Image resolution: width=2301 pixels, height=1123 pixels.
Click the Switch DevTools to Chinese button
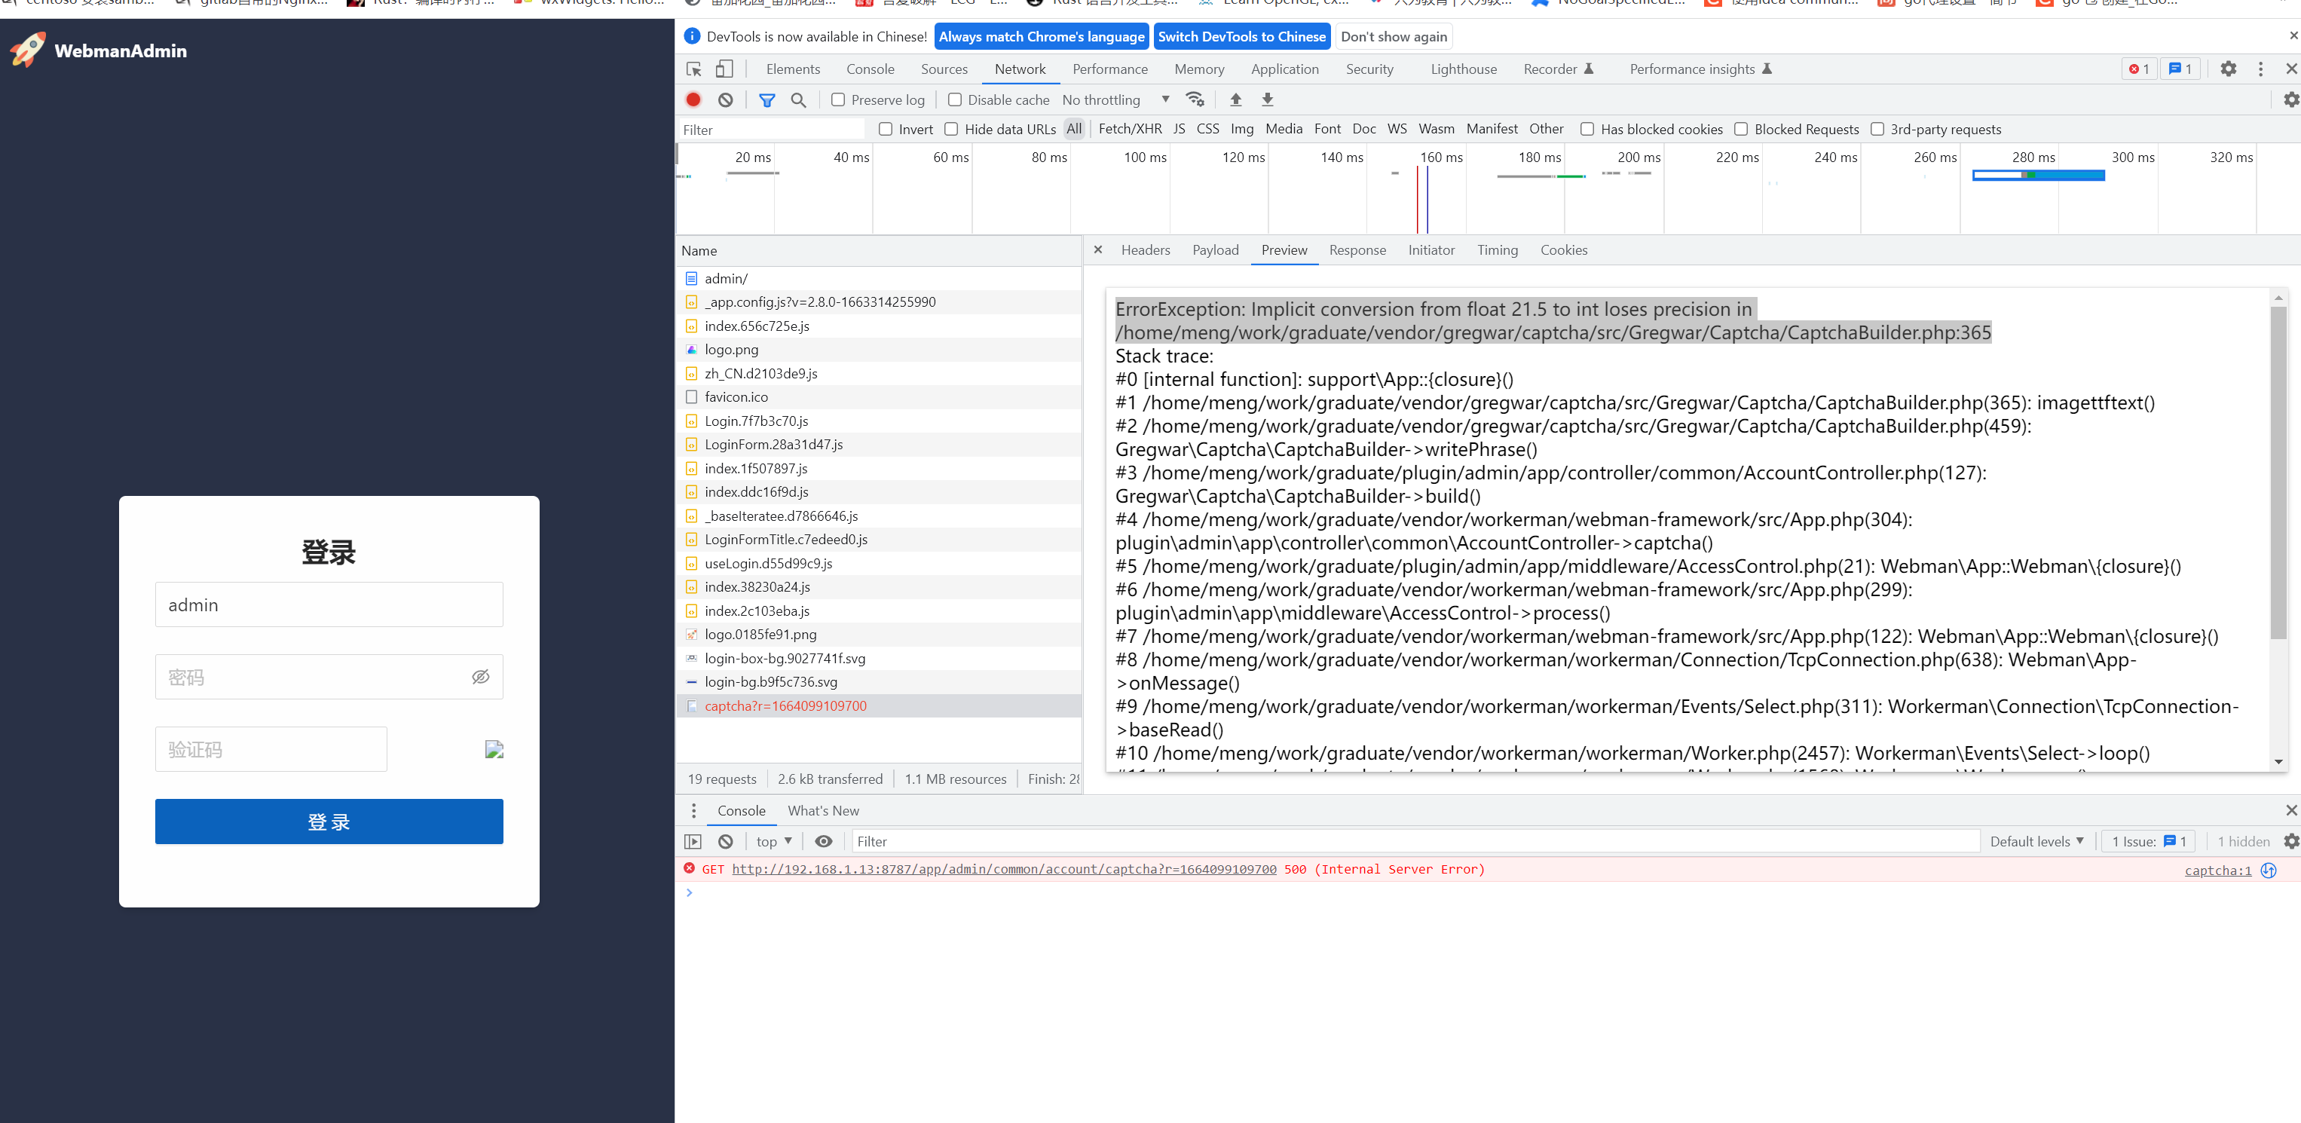click(1241, 37)
